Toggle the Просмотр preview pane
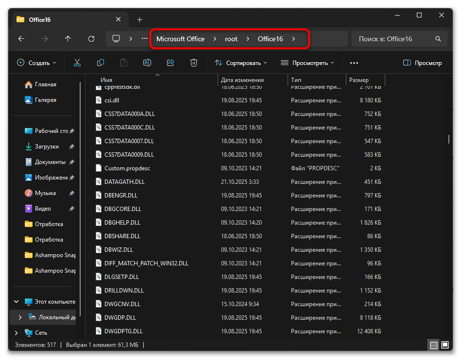 (x=422, y=63)
